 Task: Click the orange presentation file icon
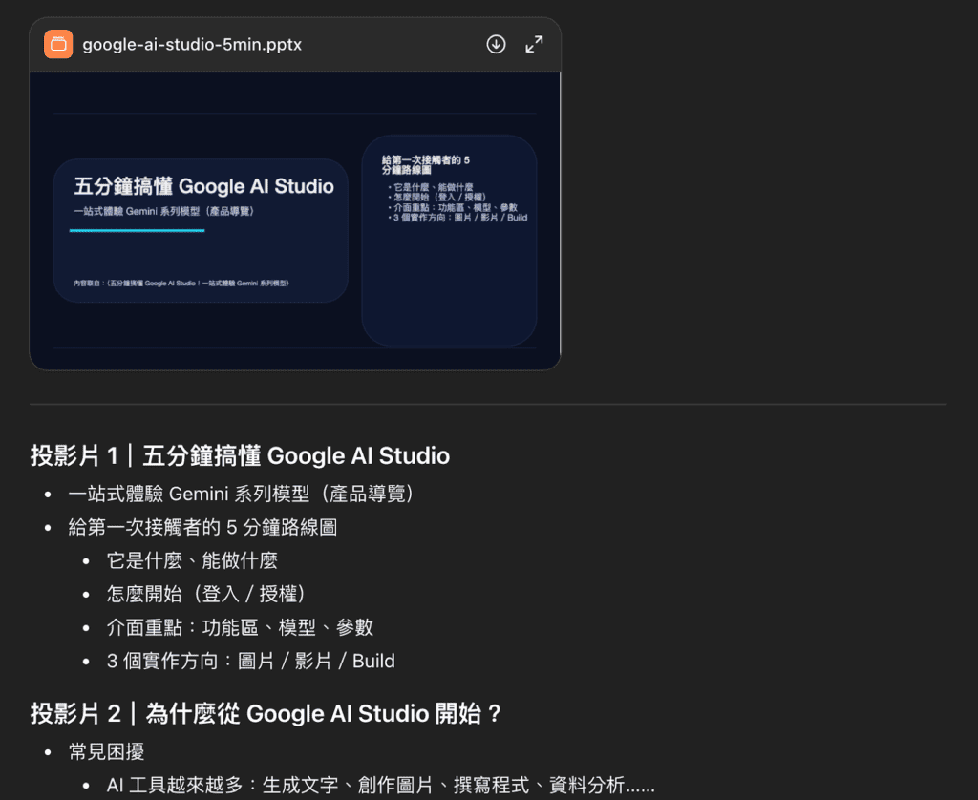(58, 44)
